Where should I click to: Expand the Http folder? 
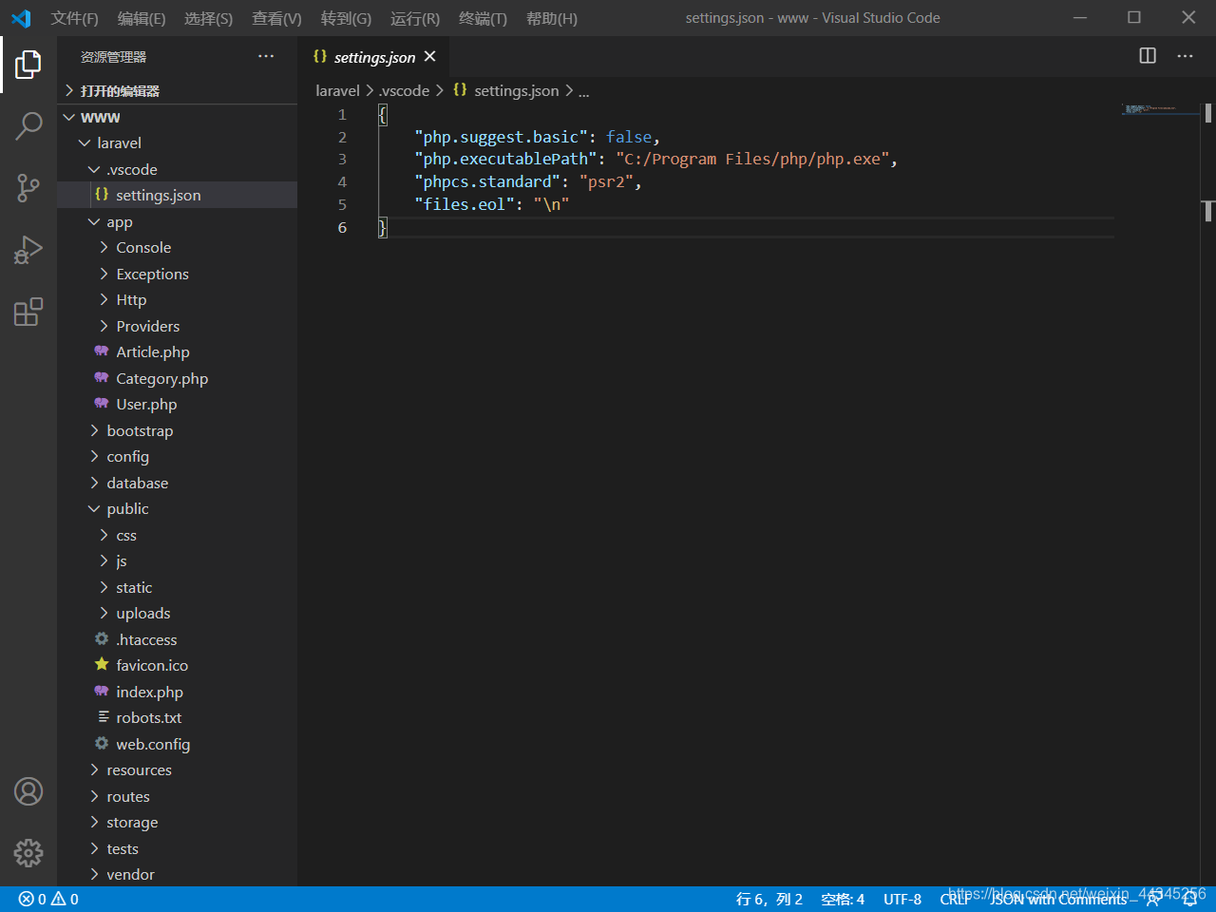[x=177, y=299]
